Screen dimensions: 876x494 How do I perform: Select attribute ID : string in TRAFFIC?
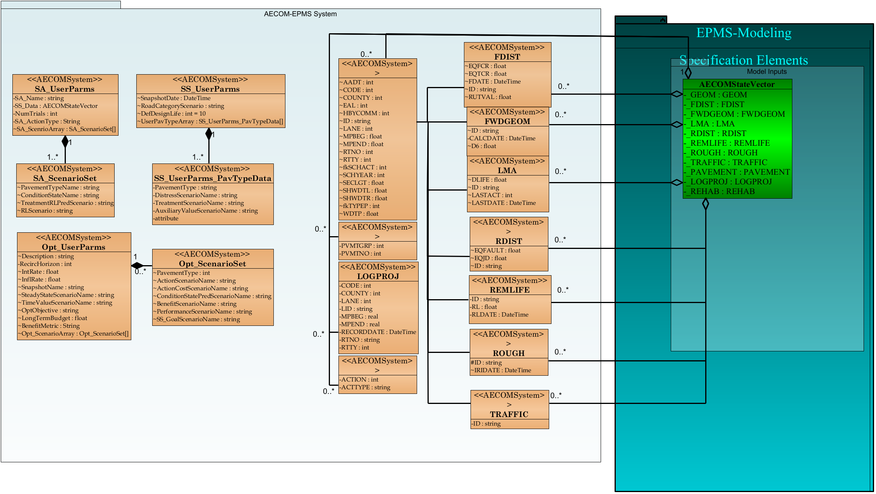pos(486,424)
